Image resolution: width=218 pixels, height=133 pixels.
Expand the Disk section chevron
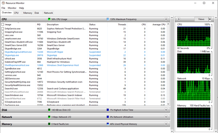166,110
